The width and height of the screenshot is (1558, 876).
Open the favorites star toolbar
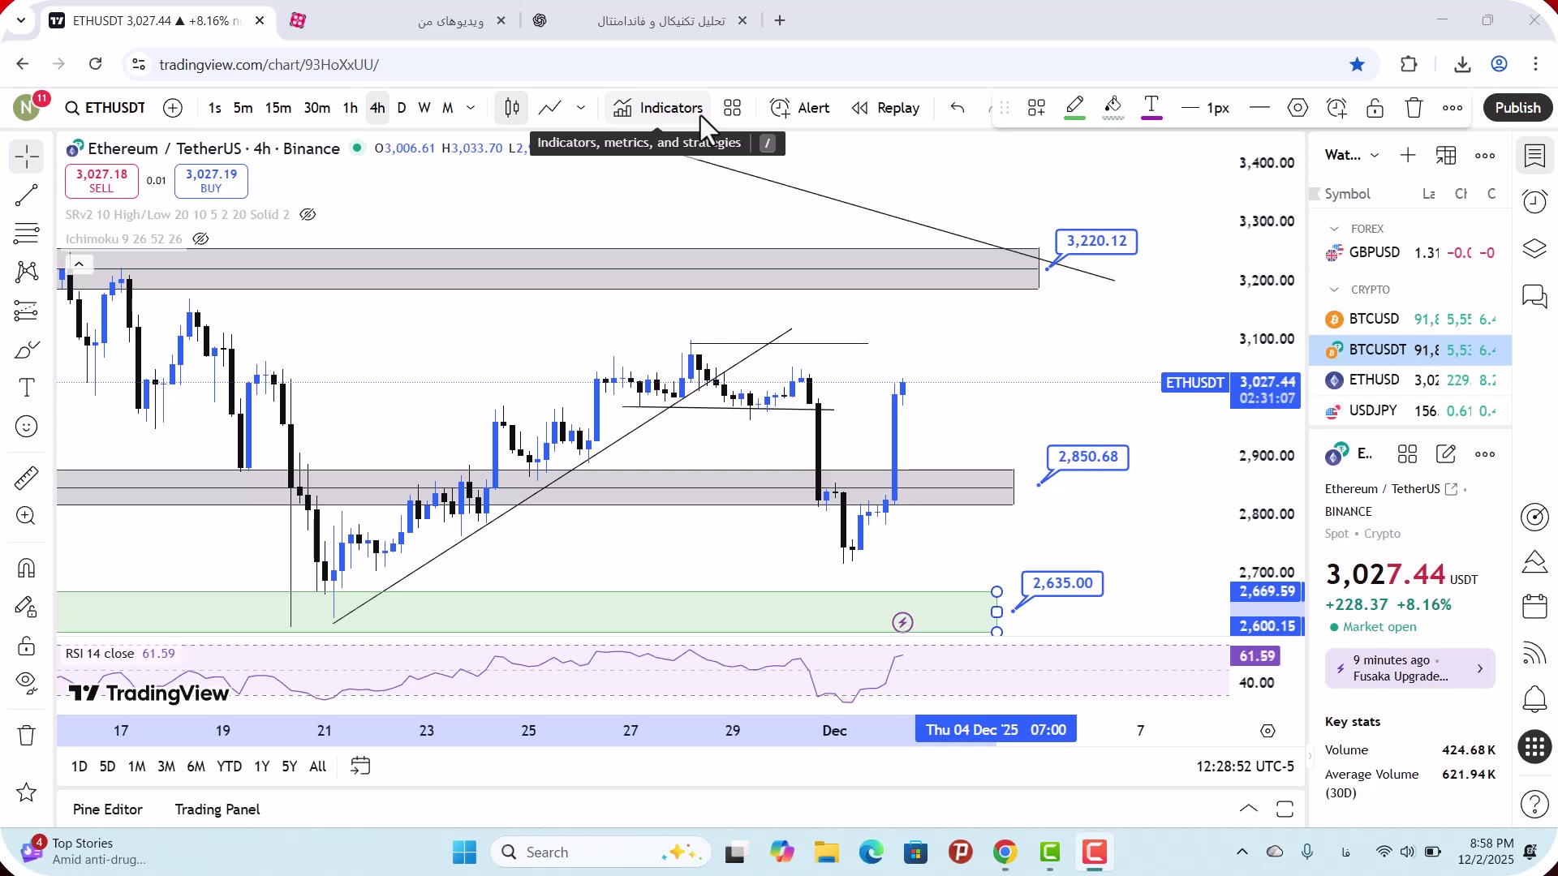27,792
